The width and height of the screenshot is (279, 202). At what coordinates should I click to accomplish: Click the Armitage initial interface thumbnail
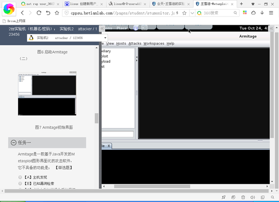click(x=47, y=93)
